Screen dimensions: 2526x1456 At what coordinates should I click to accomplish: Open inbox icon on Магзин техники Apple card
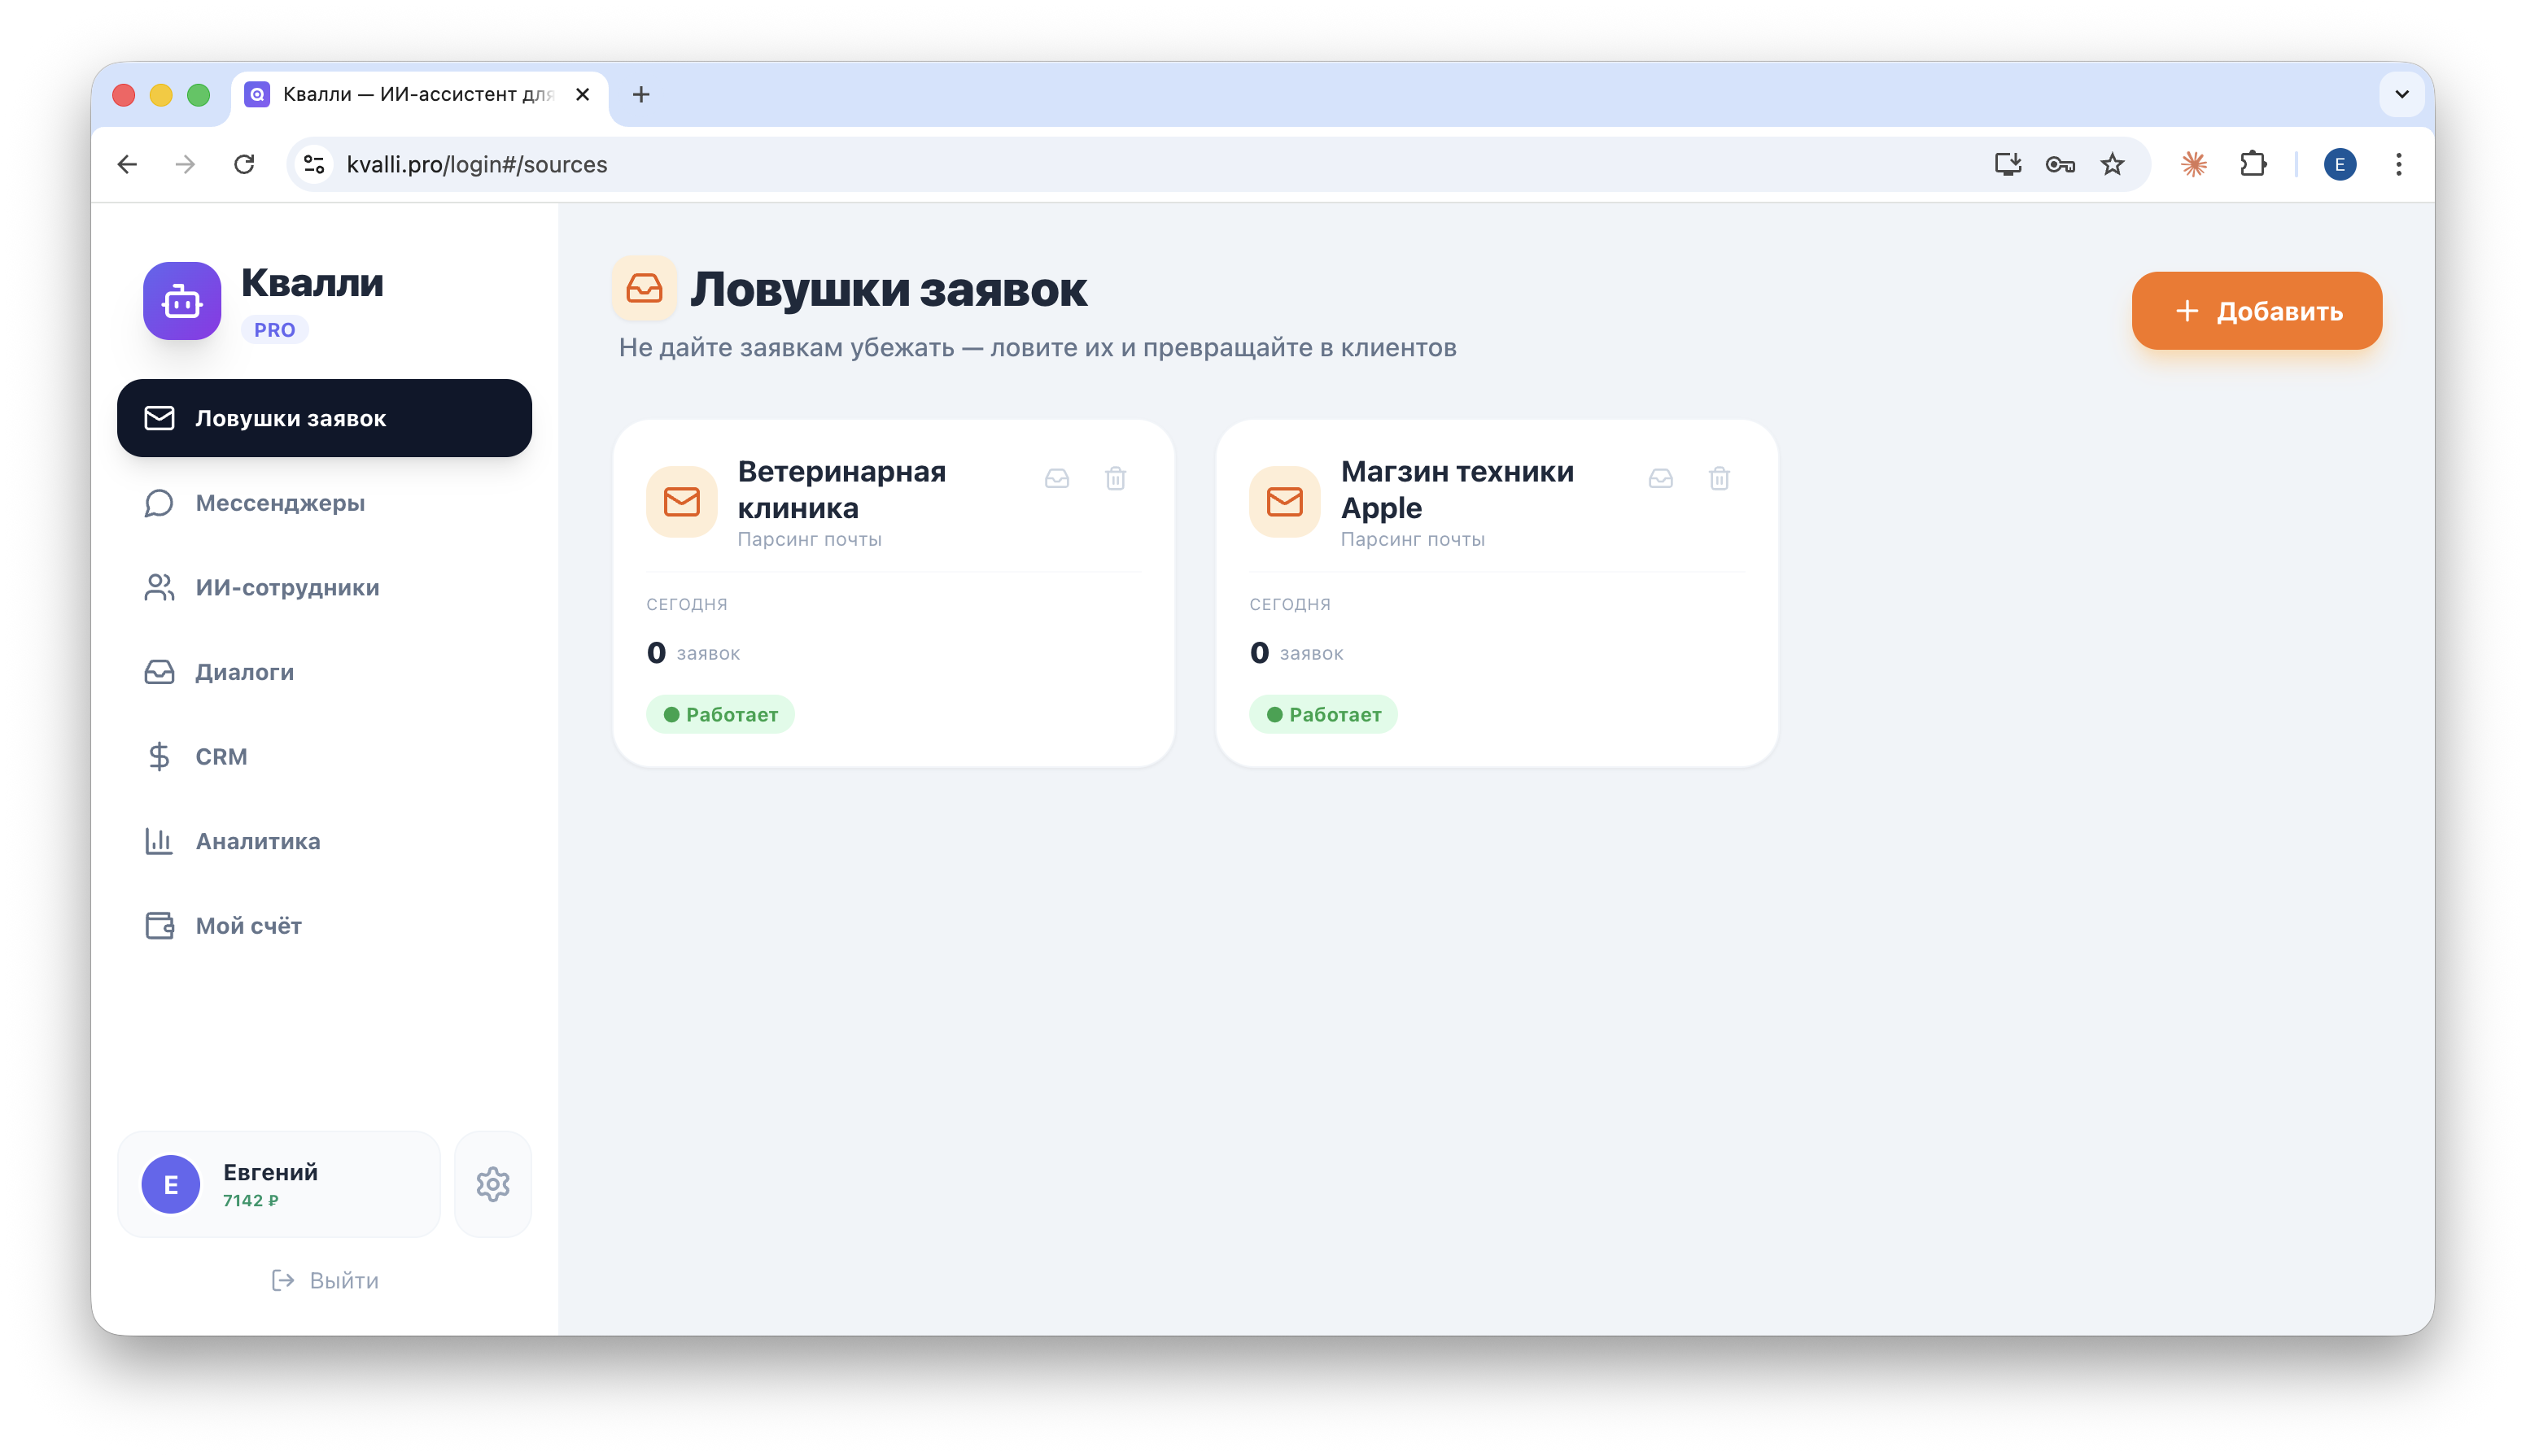point(1659,478)
